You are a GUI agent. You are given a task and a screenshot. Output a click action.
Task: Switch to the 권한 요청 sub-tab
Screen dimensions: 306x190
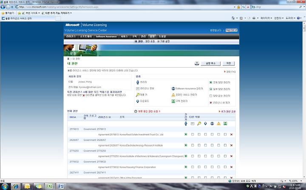[x=150, y=41]
